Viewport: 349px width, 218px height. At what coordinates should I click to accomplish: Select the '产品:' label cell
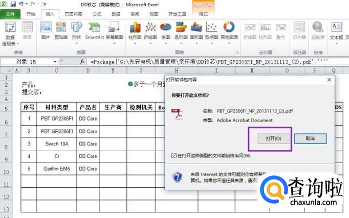[x=29, y=85]
